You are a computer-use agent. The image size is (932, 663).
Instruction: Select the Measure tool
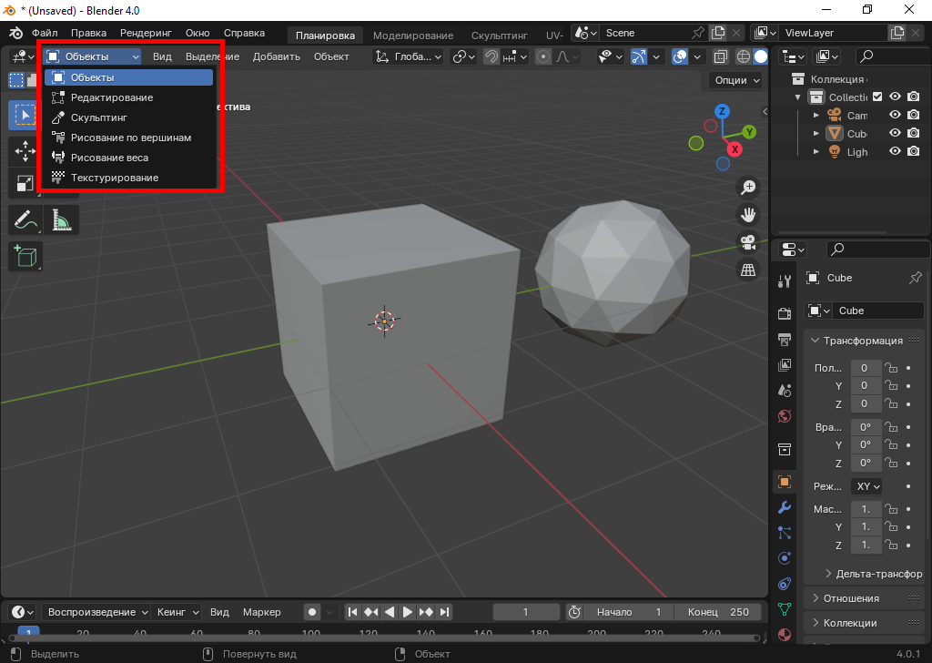pyautogui.click(x=62, y=219)
